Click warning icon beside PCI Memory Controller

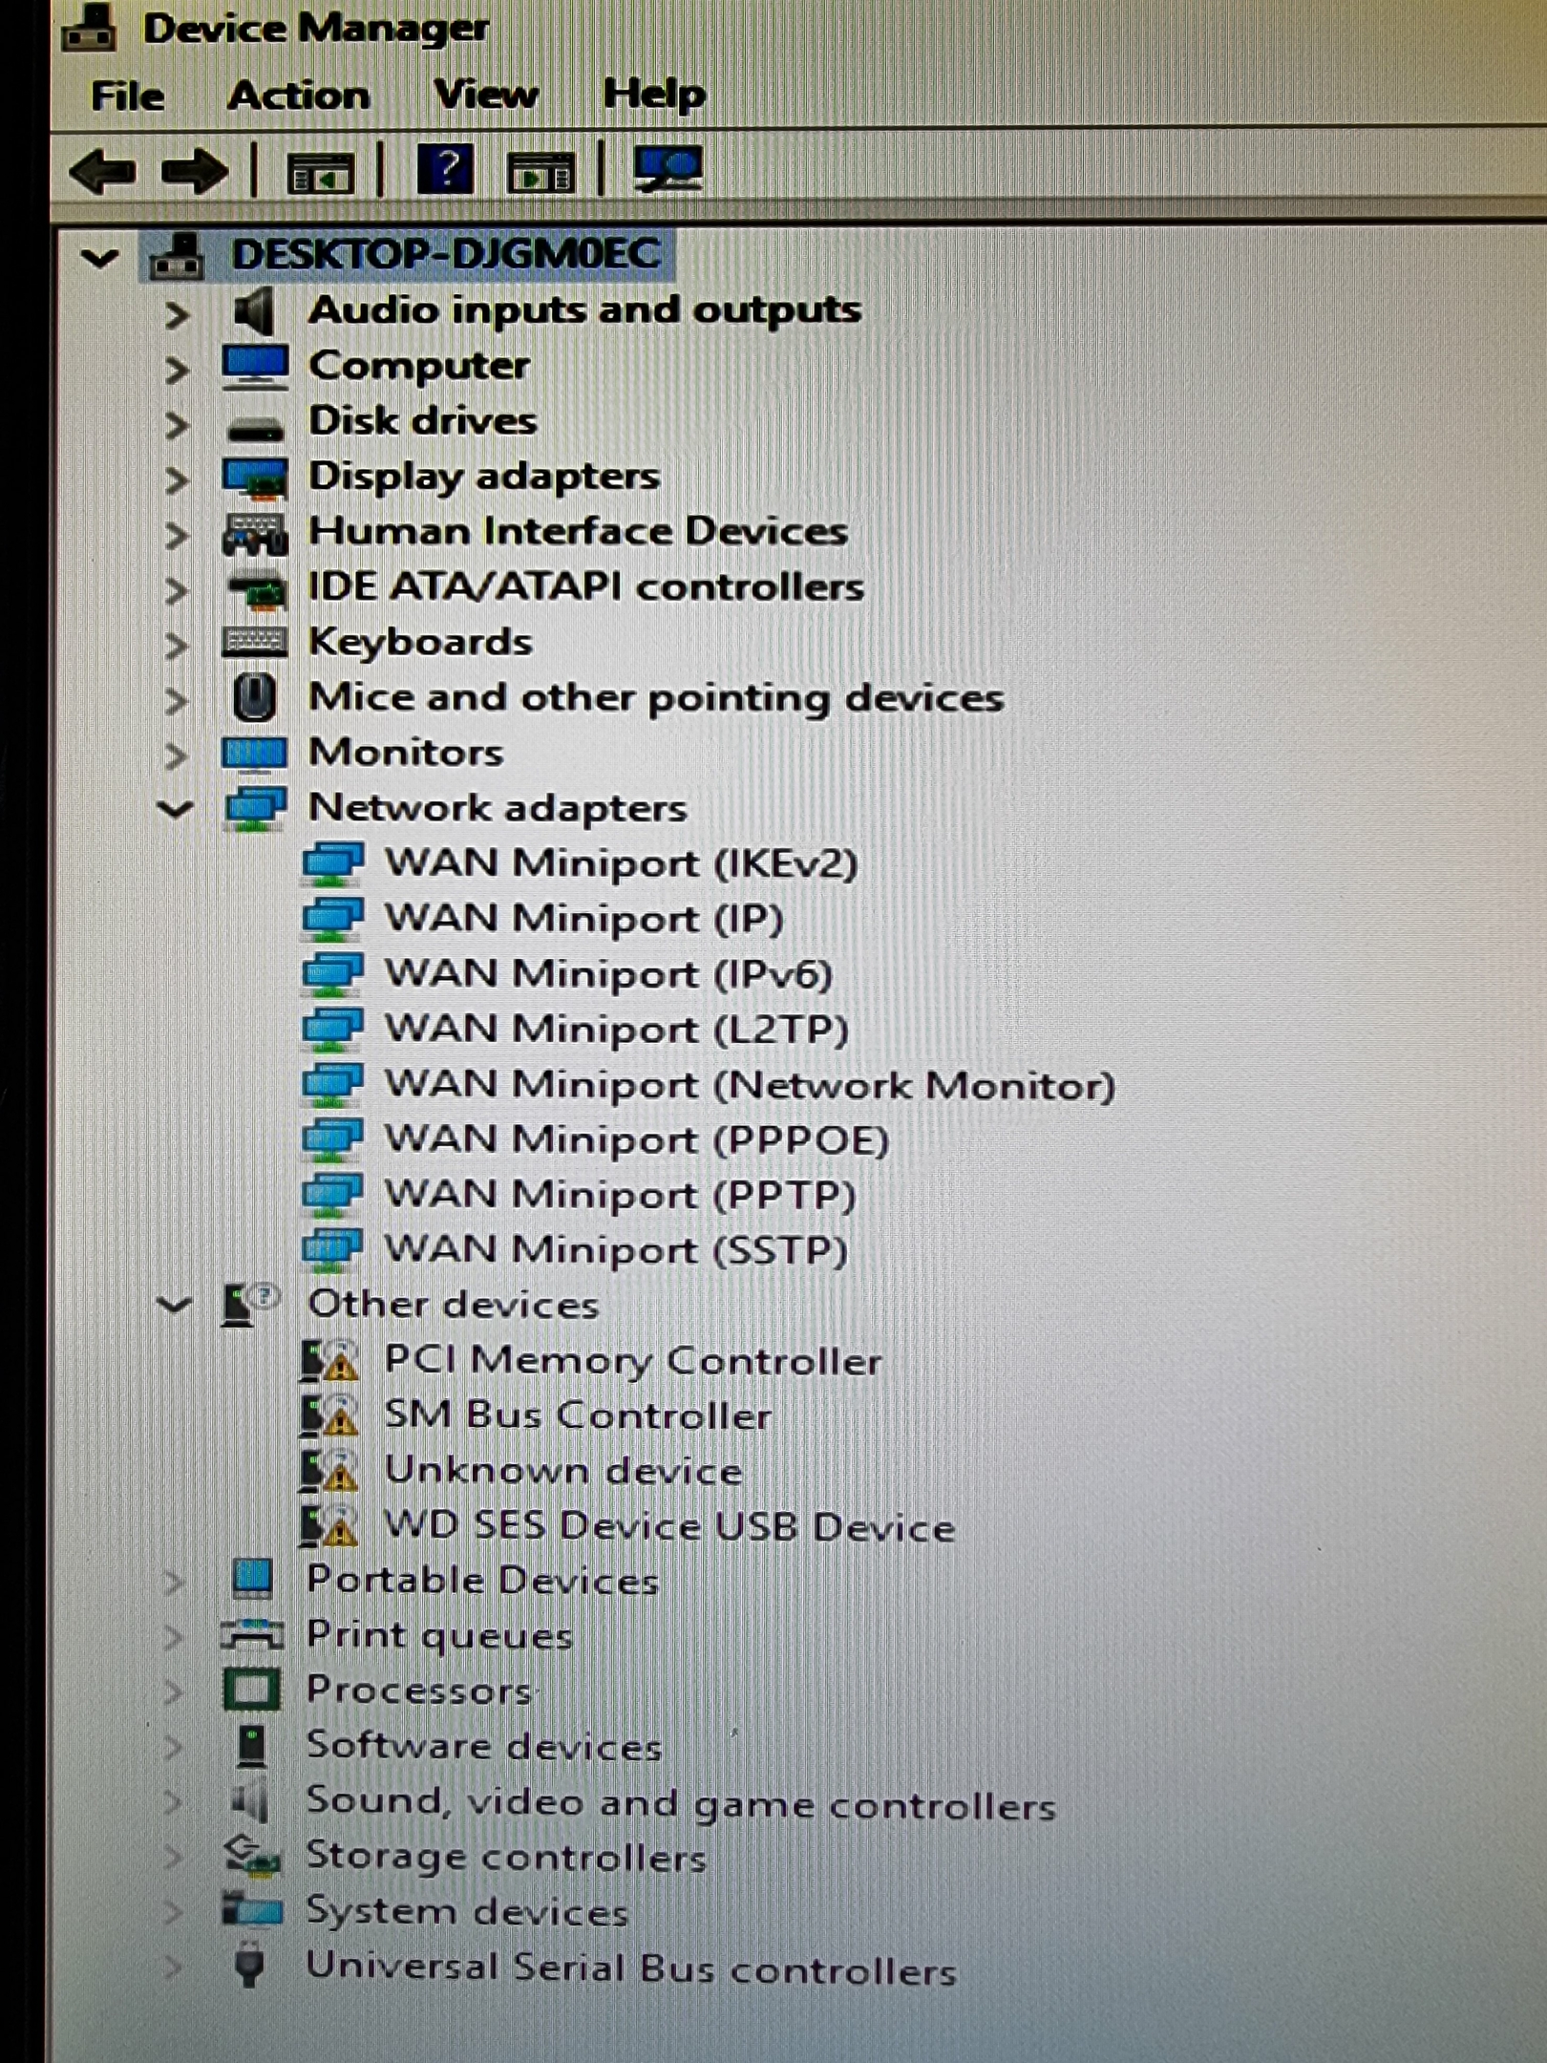click(x=329, y=1361)
